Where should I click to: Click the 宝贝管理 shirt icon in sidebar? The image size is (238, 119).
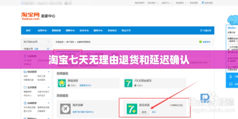tap(25, 87)
